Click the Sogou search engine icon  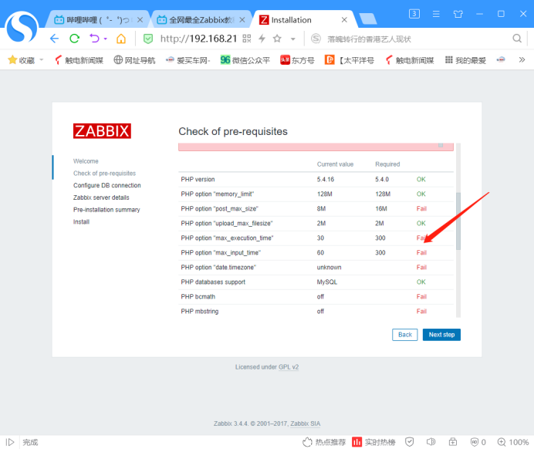(316, 39)
